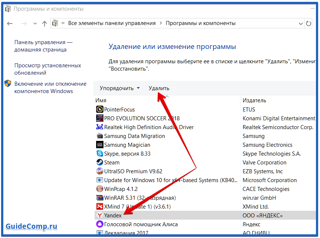Click publisher ETUS cell
The width and height of the screenshot is (320, 238).
(x=249, y=110)
